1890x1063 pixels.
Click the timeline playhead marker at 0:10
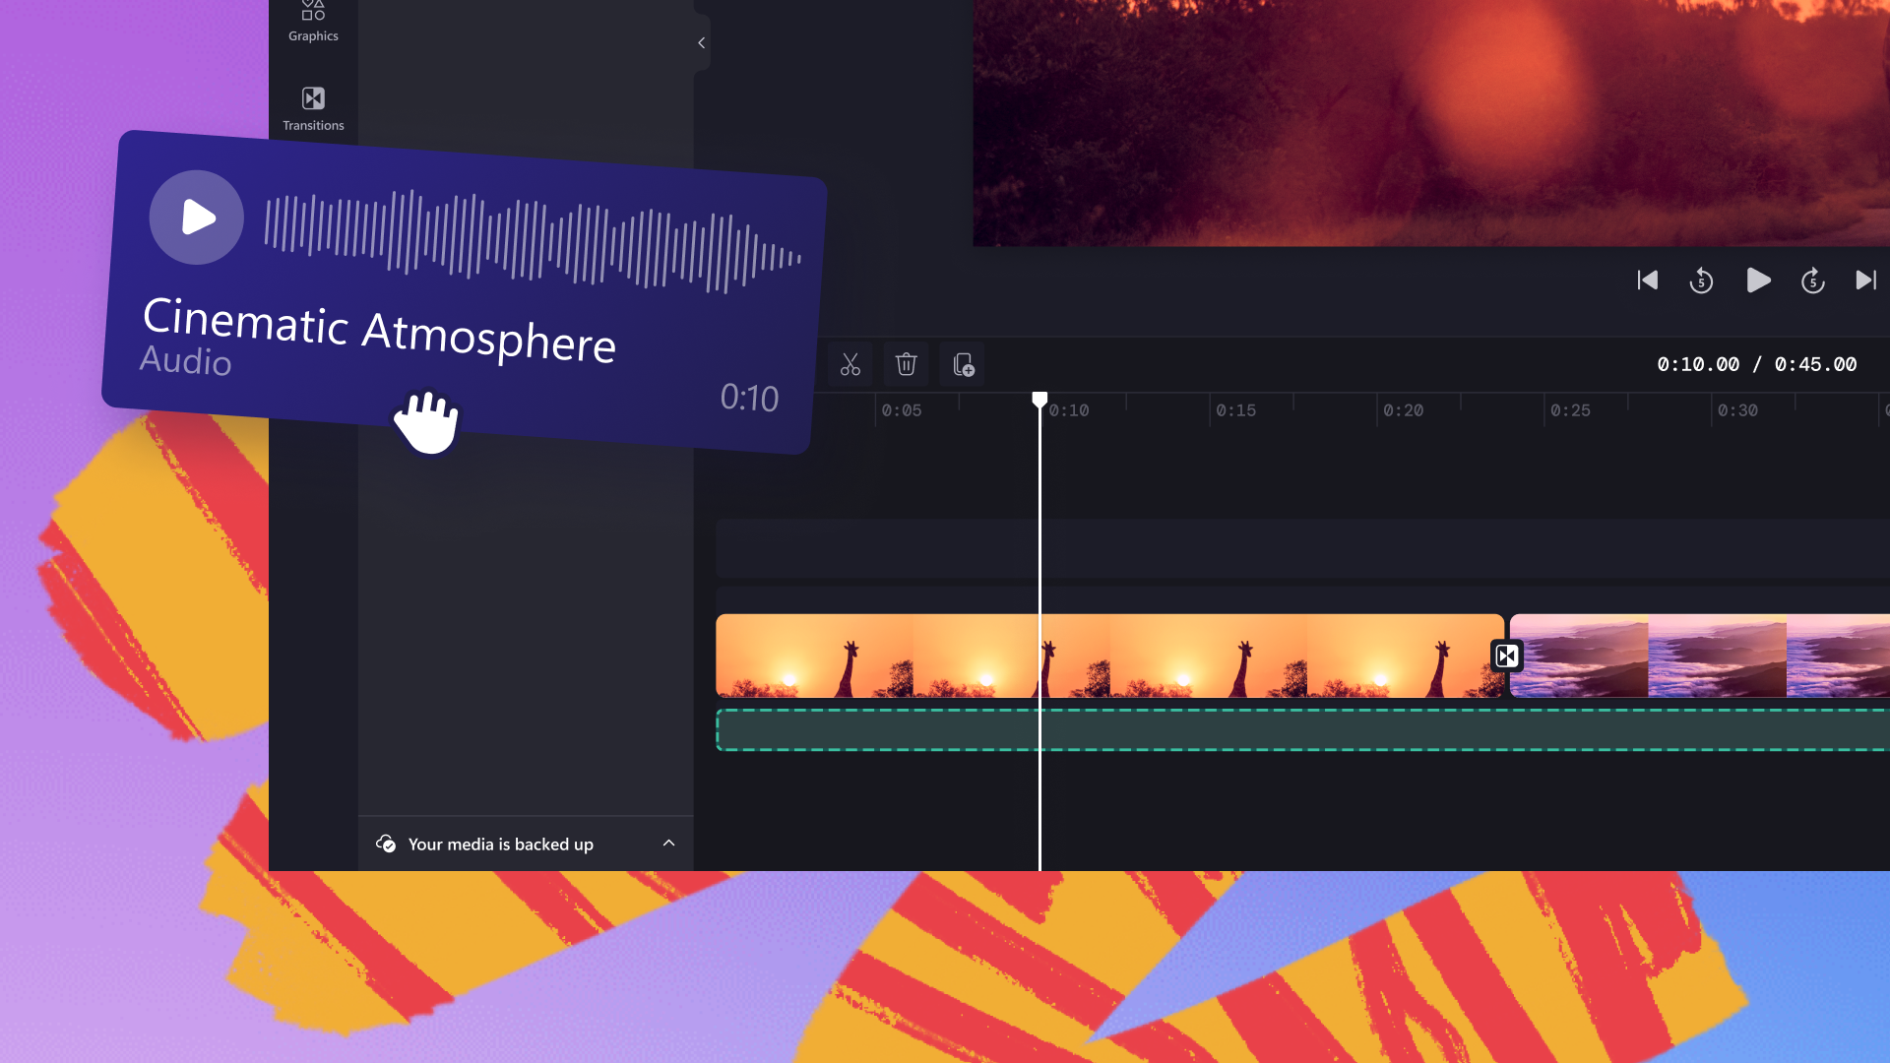click(x=1039, y=400)
